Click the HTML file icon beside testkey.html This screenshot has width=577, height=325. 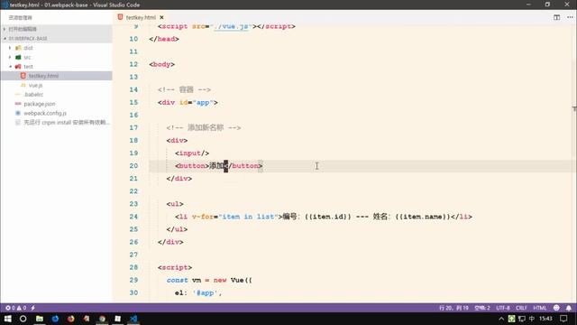point(23,76)
